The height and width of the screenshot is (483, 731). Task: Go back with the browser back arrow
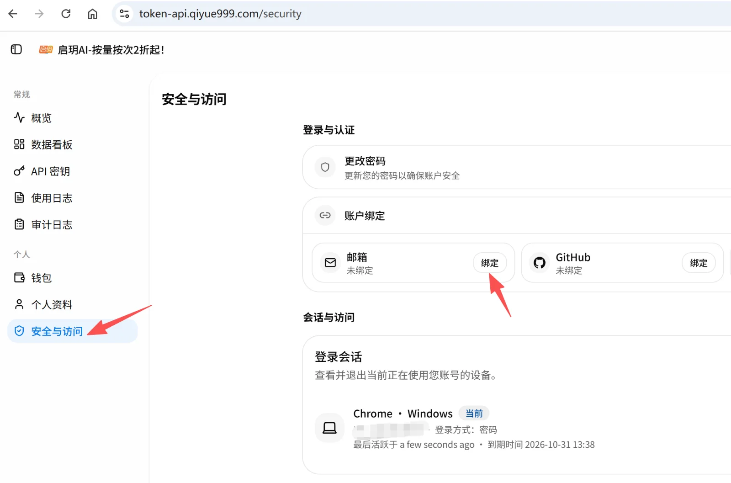coord(13,14)
